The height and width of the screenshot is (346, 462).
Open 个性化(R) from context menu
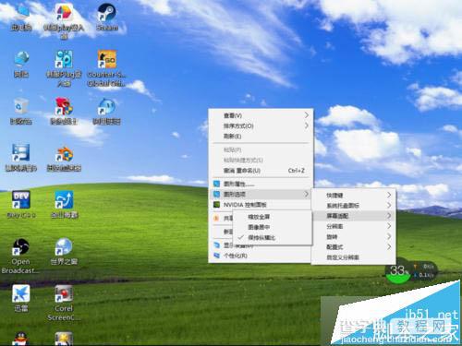tap(261, 256)
